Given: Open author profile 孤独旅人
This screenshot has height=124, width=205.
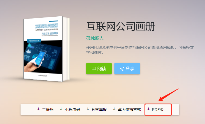Looking at the screenshot, I should [95, 38].
